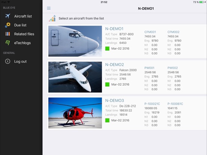Click Select an aircraft from the list text

[81, 18]
